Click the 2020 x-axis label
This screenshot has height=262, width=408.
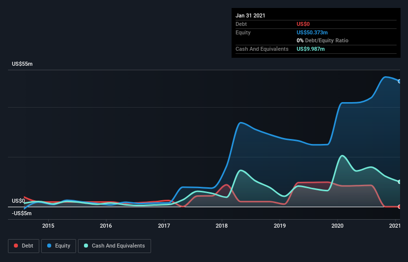pos(337,226)
